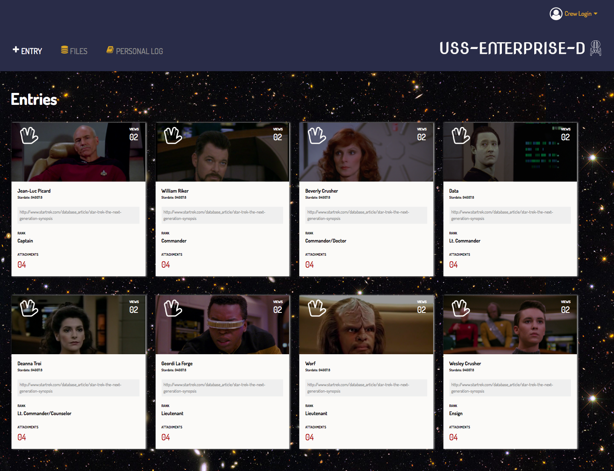Click the Vulcan salute icon on Deanna Troi's card

pyautogui.click(x=29, y=308)
